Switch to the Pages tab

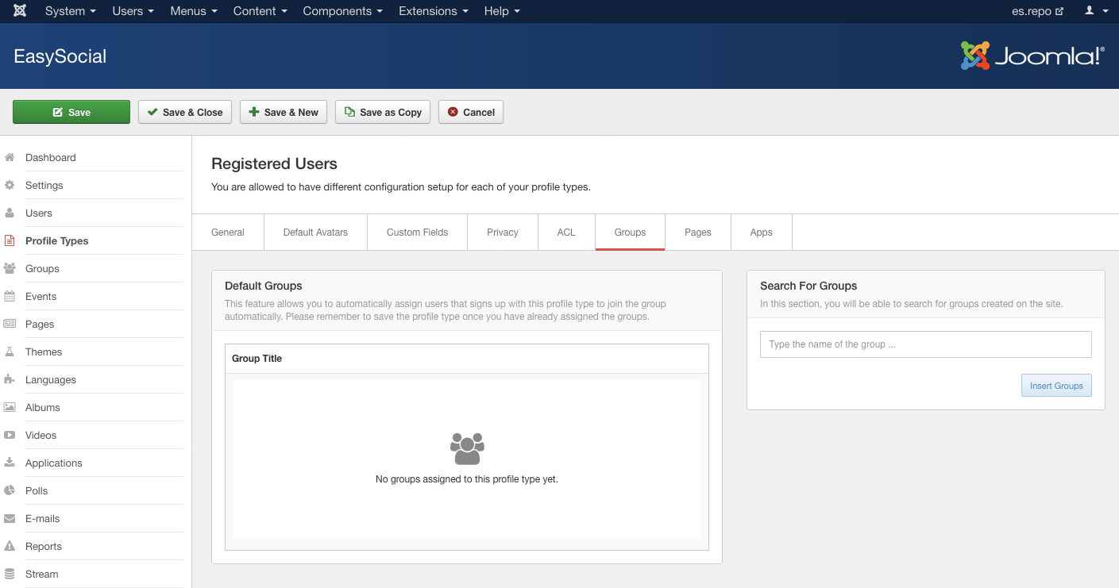point(698,233)
